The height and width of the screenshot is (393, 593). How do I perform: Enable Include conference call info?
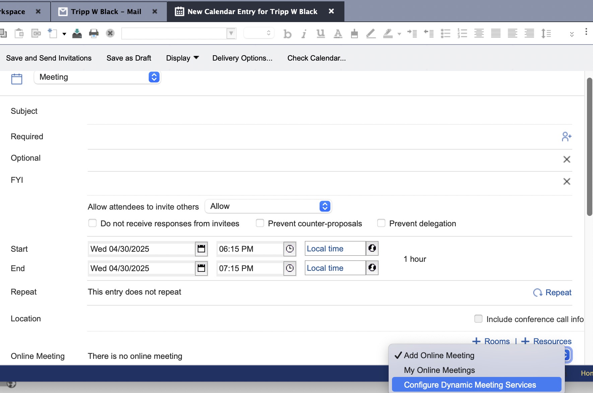point(479,319)
